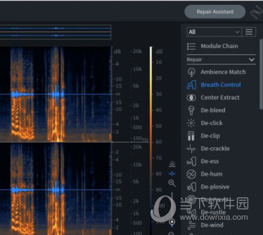Click inside the upper channel spectrogram
This screenshot has height=235, width=263.
[55, 94]
